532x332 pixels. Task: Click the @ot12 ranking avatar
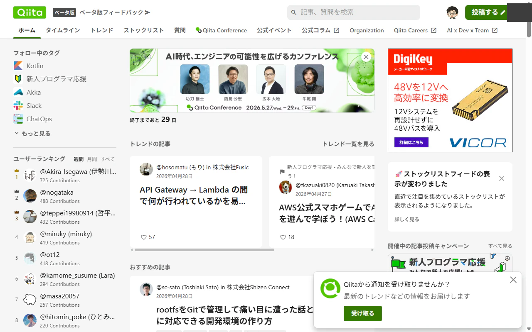pyautogui.click(x=30, y=258)
